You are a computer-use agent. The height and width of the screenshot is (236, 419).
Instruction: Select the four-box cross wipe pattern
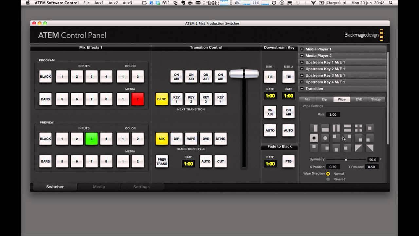(358, 128)
